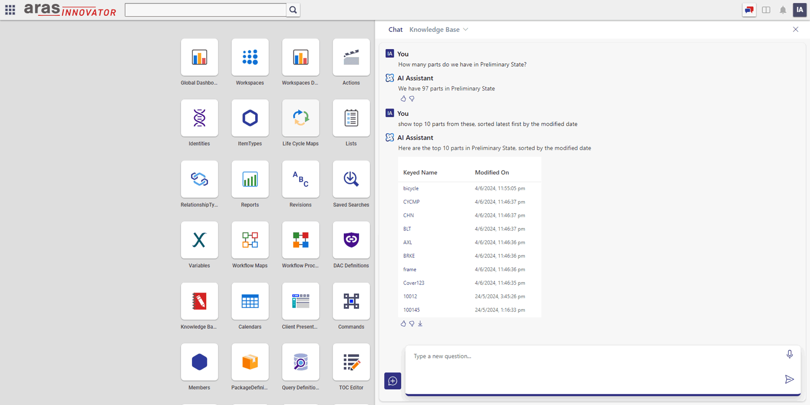Open the Actions tile
This screenshot has width=810, height=405.
click(x=351, y=57)
